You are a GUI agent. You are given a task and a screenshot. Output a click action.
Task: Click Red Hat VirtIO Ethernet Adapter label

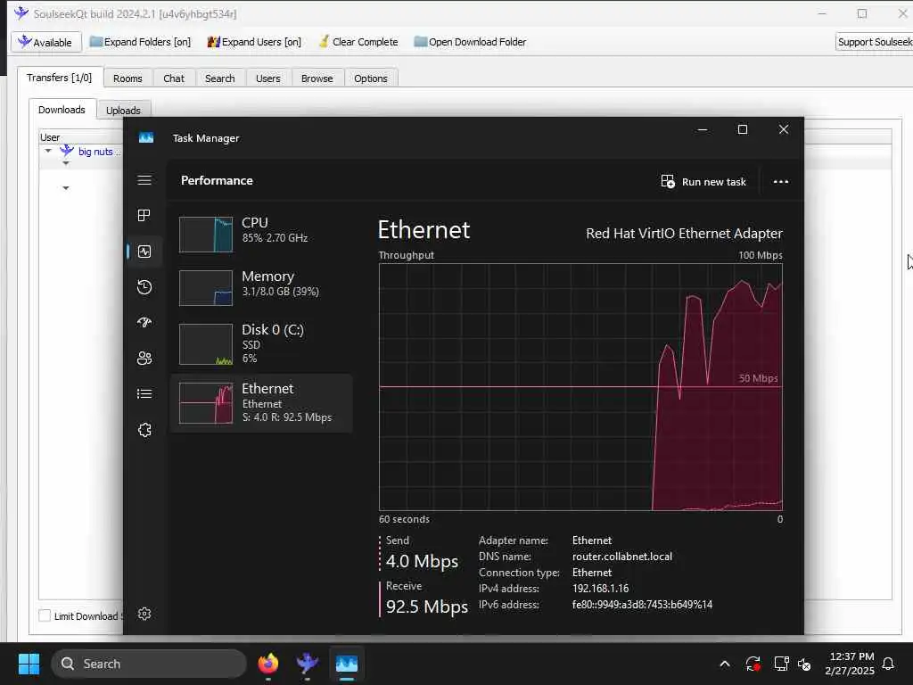684,233
